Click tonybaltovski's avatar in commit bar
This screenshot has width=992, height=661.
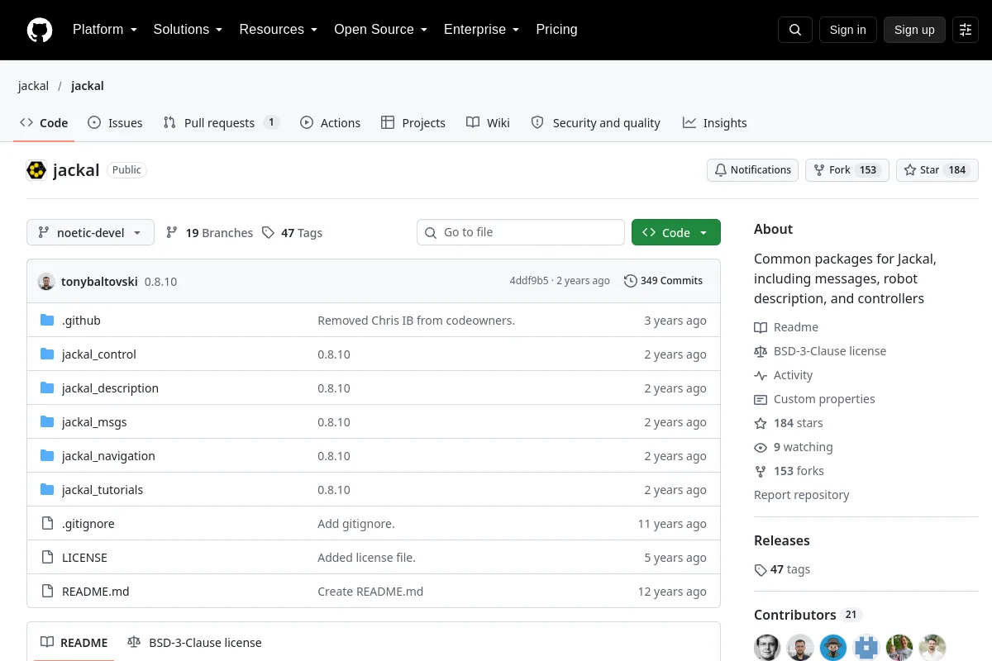coord(46,281)
